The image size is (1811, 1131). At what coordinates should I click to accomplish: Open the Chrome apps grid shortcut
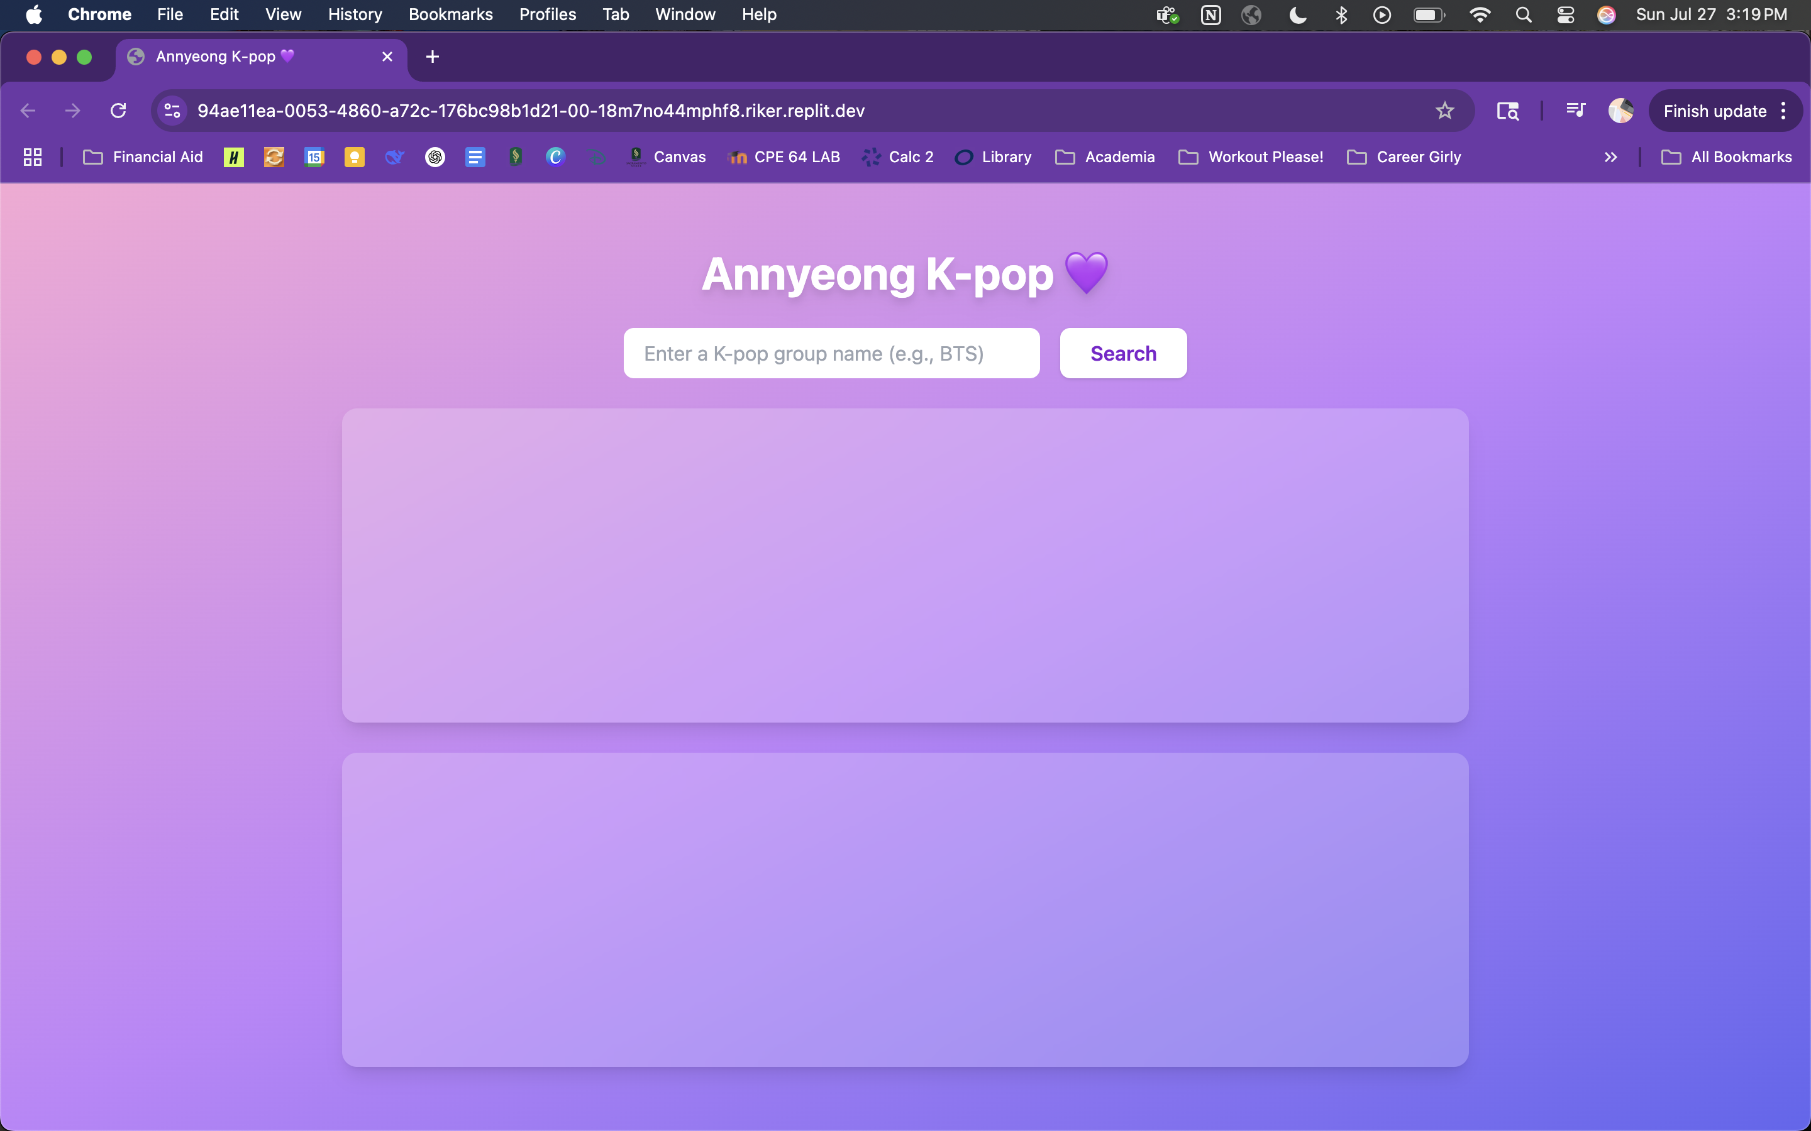[32, 157]
